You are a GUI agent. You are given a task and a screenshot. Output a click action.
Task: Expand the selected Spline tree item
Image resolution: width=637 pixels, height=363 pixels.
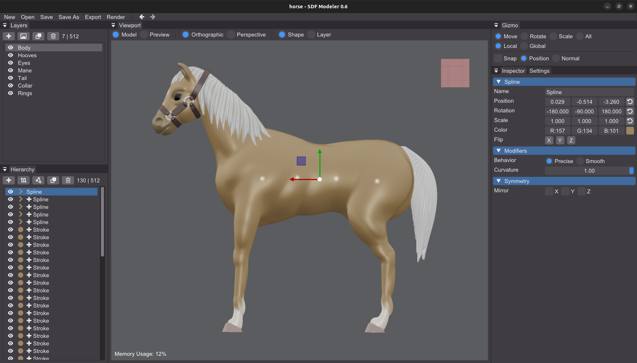tap(21, 191)
